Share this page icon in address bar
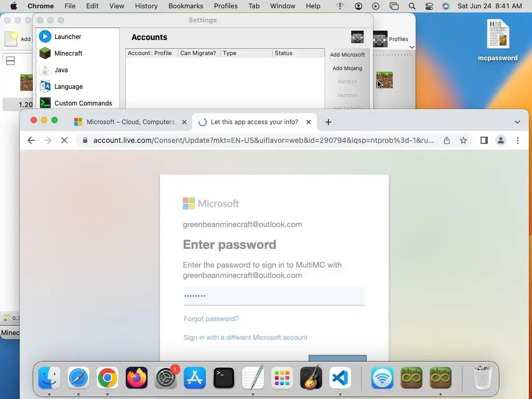Image resolution: width=532 pixels, height=399 pixels. click(446, 140)
